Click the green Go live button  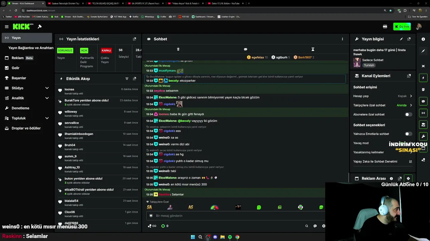tap(402, 26)
